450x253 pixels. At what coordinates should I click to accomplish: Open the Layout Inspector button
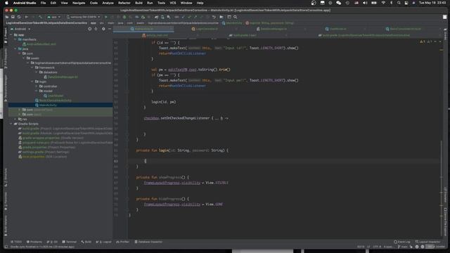[x=427, y=242]
